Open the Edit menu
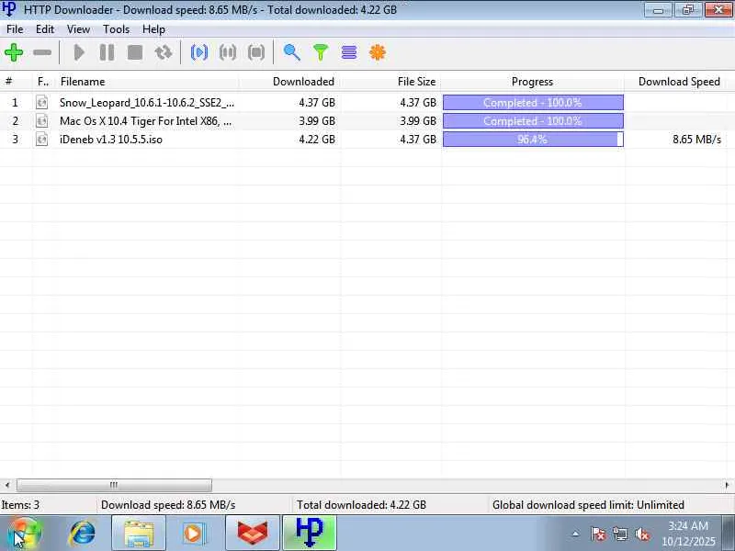The height and width of the screenshot is (551, 735). [x=45, y=29]
